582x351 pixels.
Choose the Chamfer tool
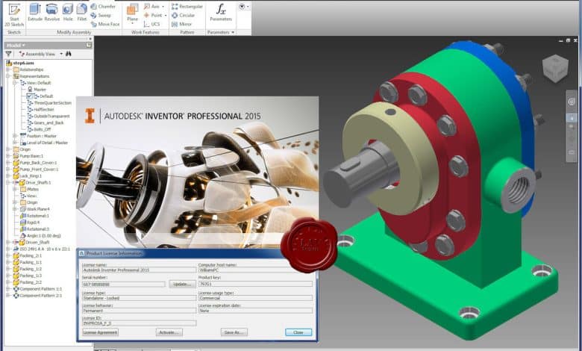pyautogui.click(x=103, y=6)
